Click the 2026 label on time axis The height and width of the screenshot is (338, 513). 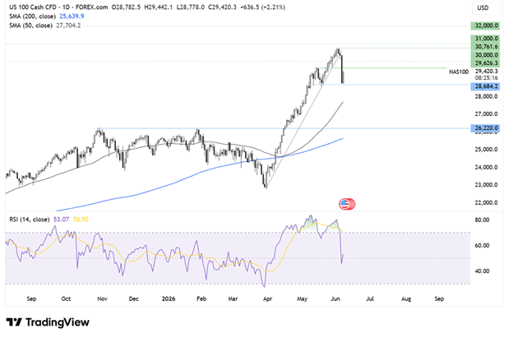(x=169, y=299)
